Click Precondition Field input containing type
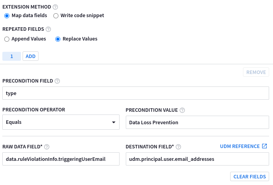The height and width of the screenshot is (185, 273). (136, 93)
